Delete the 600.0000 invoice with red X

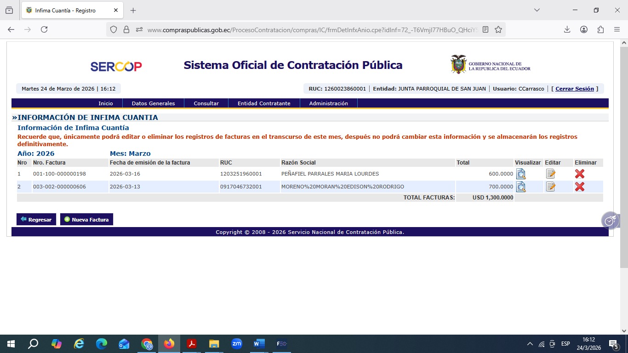(x=579, y=174)
